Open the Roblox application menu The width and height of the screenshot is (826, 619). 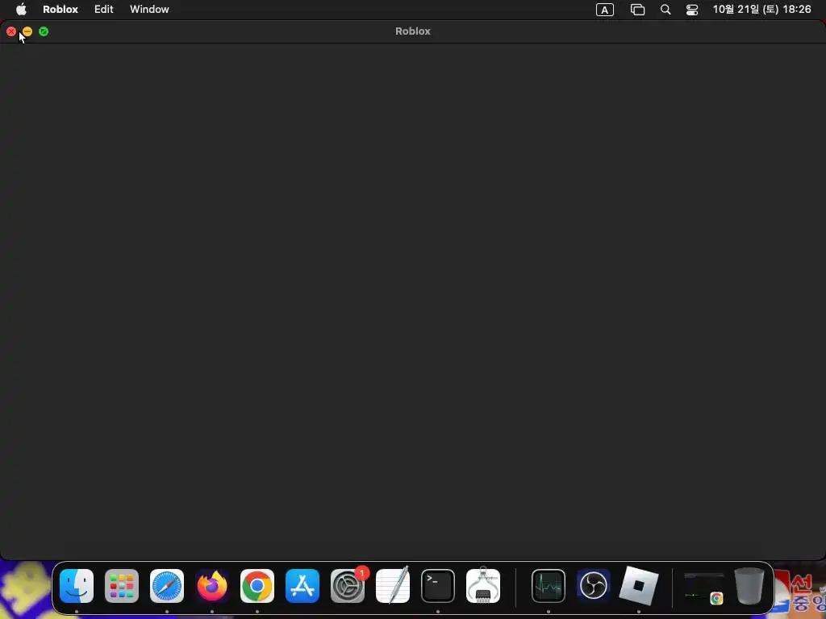(x=60, y=9)
